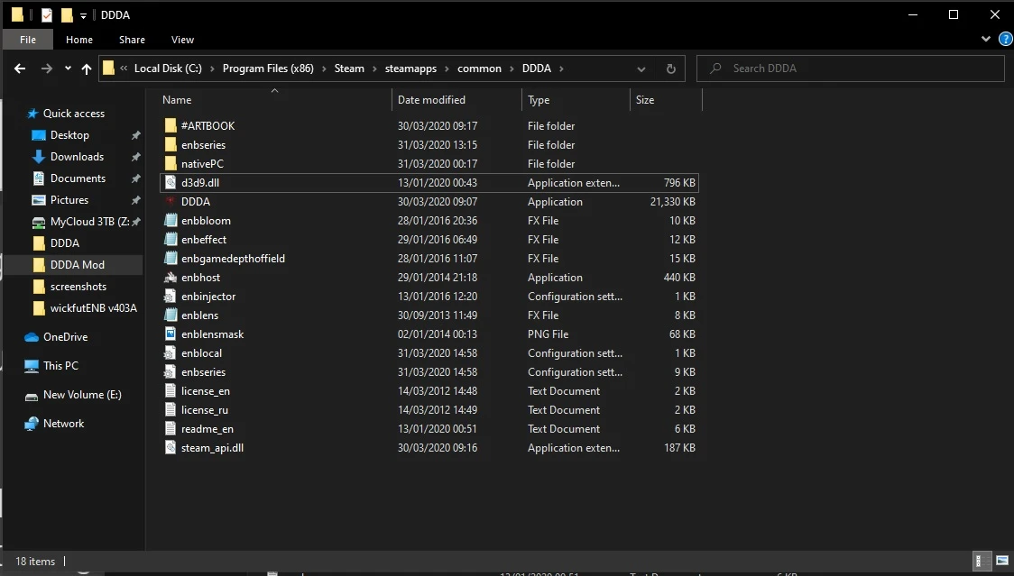Screen dimensions: 1014x576
Task: Switch to Details view layout icon
Action: point(980,561)
